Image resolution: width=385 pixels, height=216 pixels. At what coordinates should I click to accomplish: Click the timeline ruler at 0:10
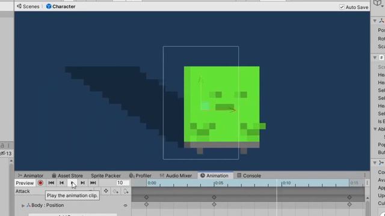tap(282, 183)
